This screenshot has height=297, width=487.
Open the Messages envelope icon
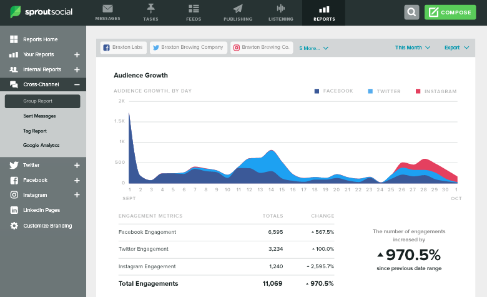coord(107,9)
